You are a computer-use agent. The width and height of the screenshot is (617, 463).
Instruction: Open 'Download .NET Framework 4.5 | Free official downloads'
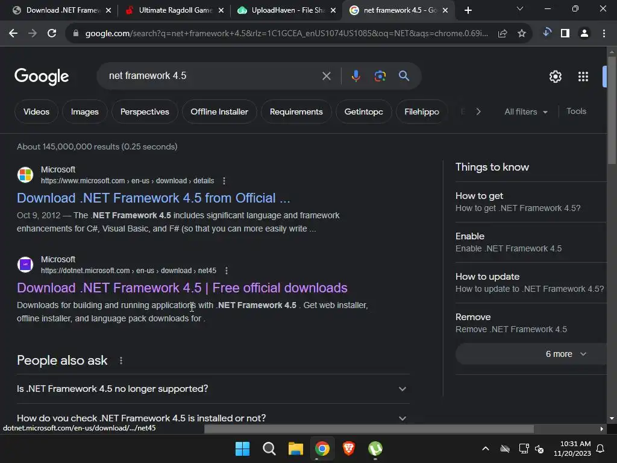[x=182, y=288]
